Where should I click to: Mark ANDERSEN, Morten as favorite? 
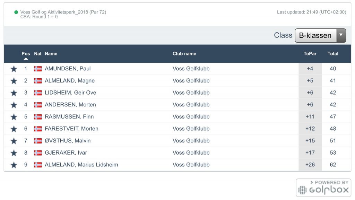[x=14, y=105]
